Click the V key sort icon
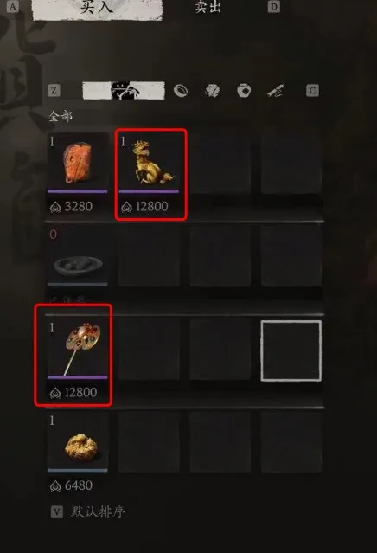This screenshot has height=553, width=377. 57,511
